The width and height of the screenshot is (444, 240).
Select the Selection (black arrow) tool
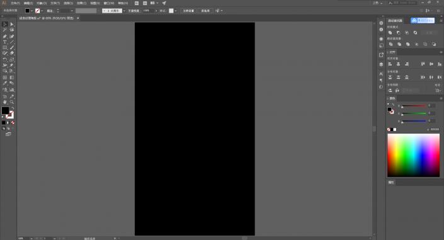pos(5,24)
